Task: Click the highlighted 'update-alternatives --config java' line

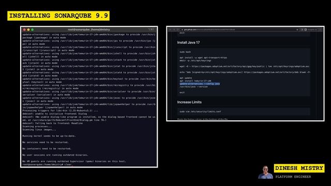Action: pyautogui.click(x=200, y=84)
